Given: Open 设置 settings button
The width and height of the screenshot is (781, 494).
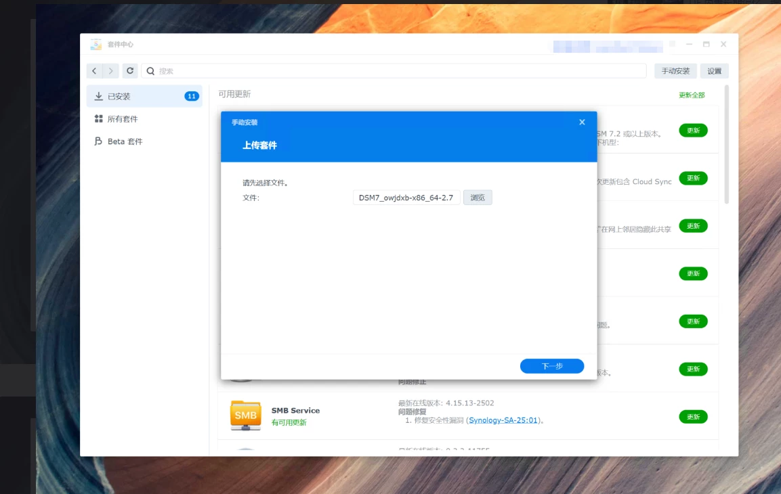Looking at the screenshot, I should [714, 71].
